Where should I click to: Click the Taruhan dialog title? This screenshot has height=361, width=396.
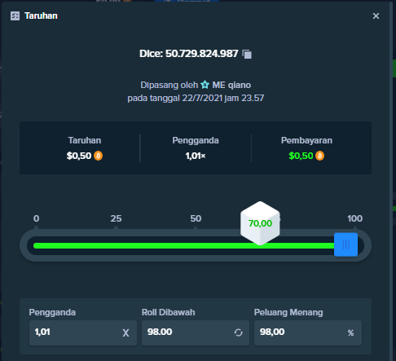tap(41, 15)
